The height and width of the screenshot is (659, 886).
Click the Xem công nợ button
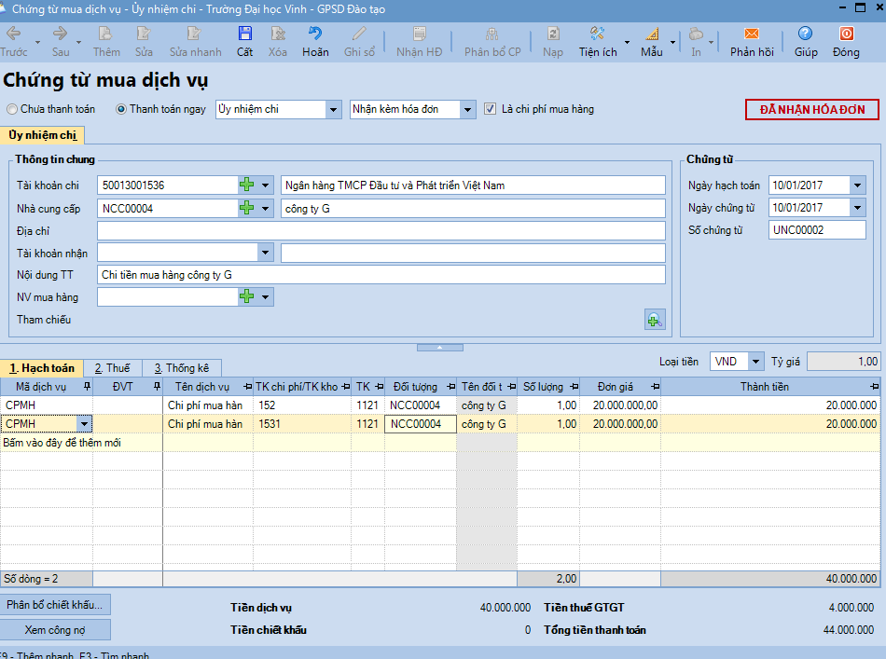pos(55,629)
